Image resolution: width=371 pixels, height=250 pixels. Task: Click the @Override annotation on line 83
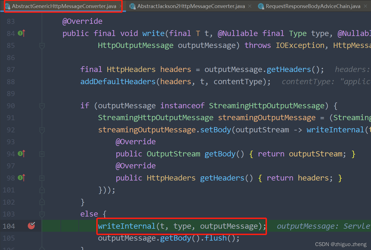[82, 21]
